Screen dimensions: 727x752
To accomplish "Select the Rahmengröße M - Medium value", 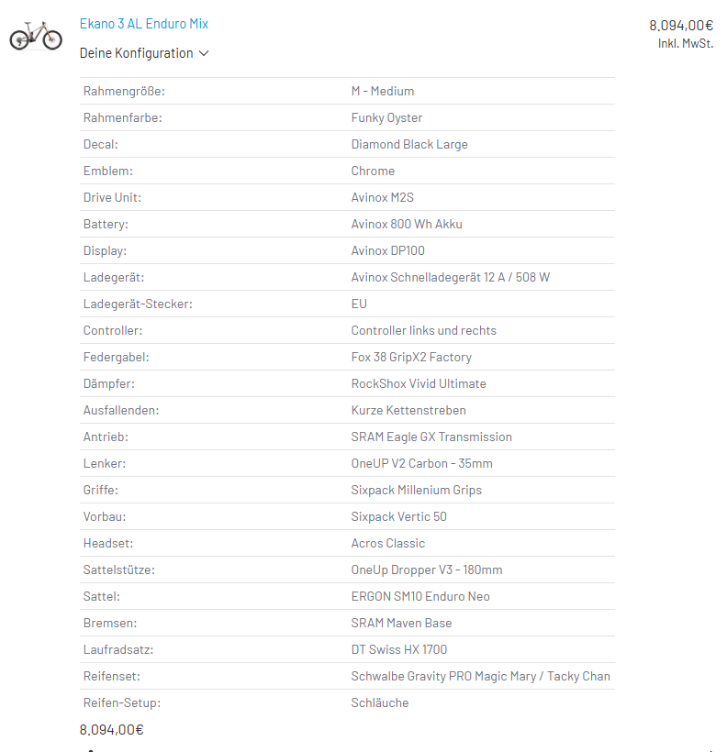I will click(x=382, y=91).
